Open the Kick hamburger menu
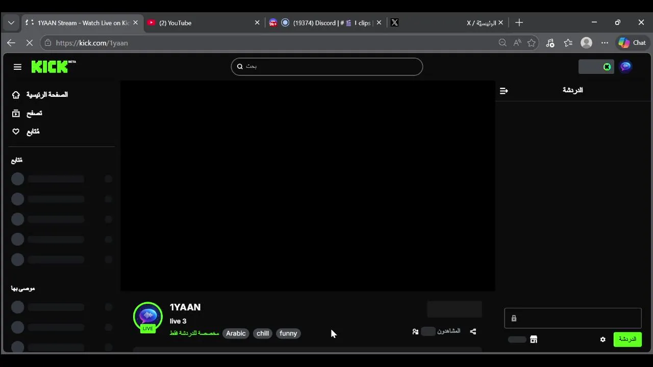This screenshot has width=653, height=367. pyautogui.click(x=17, y=67)
